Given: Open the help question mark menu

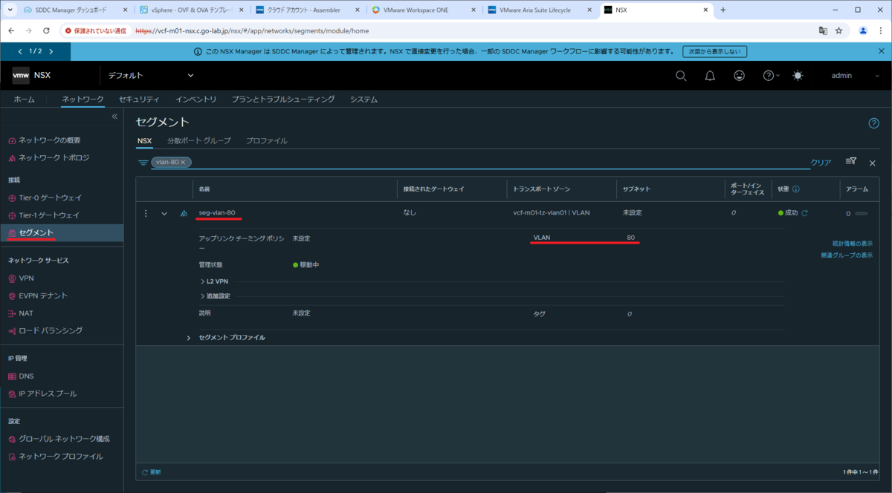Looking at the screenshot, I should pyautogui.click(x=771, y=76).
